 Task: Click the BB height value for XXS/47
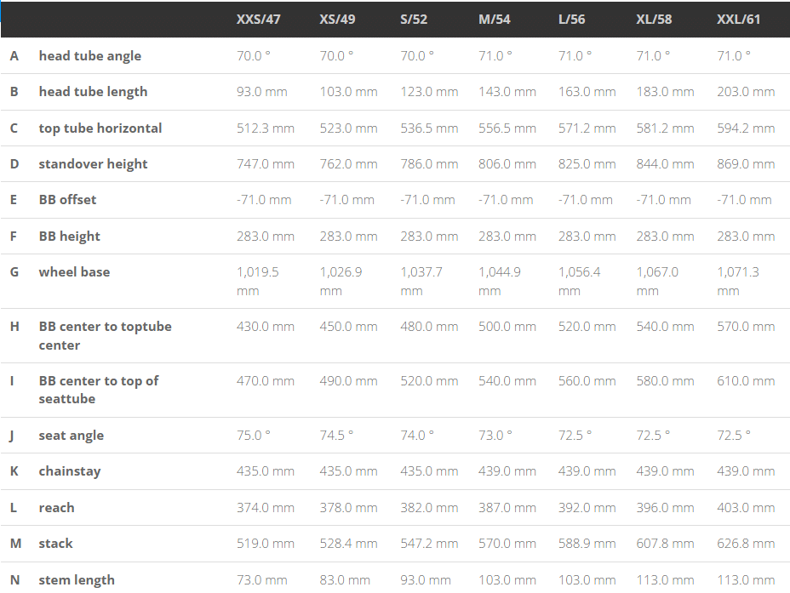click(266, 236)
